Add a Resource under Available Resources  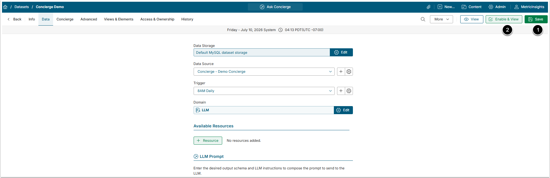coord(208,141)
